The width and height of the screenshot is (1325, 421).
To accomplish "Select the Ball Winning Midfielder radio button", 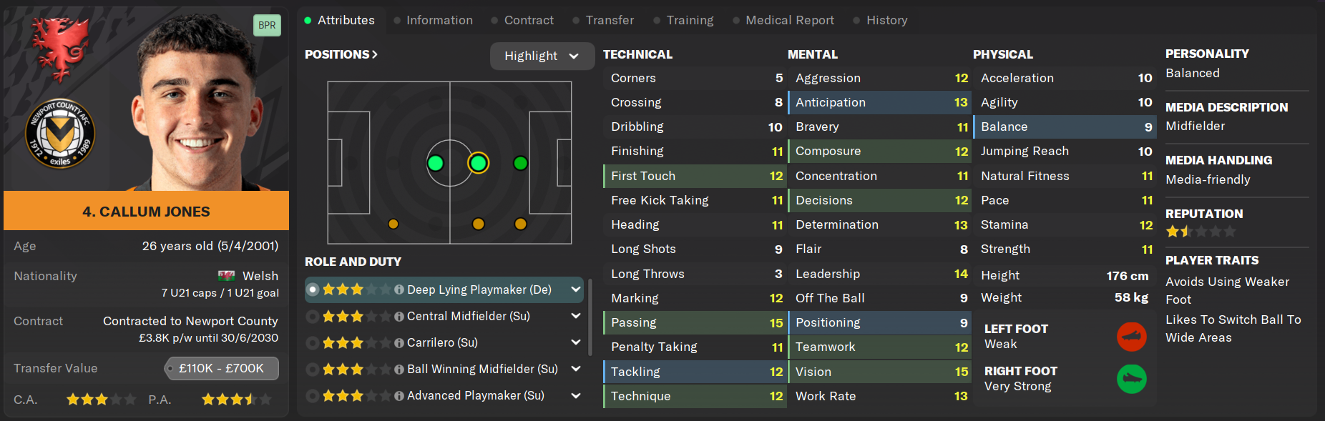I will [x=312, y=369].
